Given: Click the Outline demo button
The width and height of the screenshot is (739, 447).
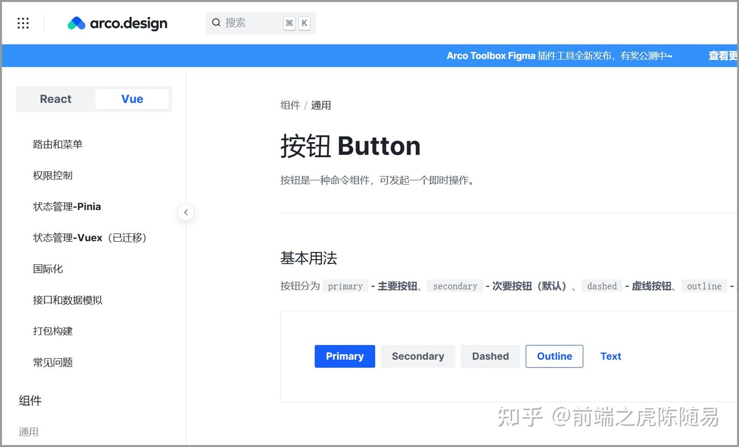Looking at the screenshot, I should (x=554, y=356).
